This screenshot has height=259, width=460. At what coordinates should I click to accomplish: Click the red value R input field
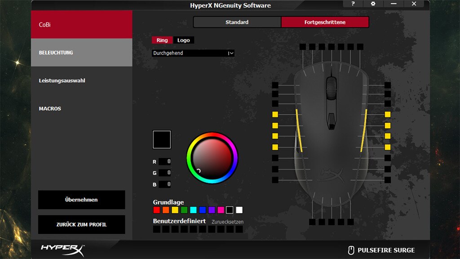[x=164, y=161]
